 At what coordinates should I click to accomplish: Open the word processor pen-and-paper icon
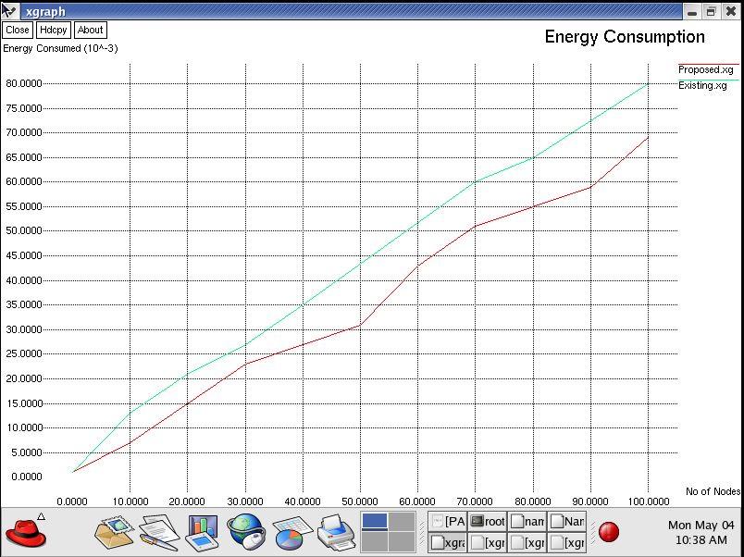tap(158, 532)
